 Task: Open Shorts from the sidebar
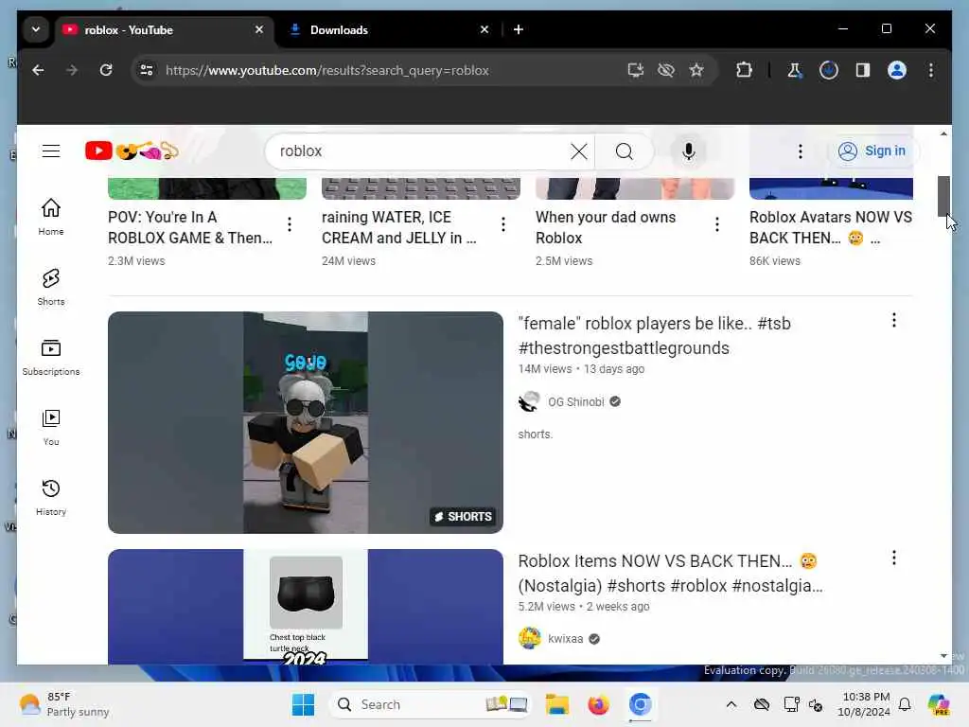pos(51,287)
